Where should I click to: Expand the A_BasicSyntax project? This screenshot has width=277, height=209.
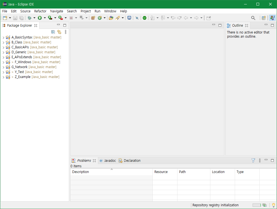point(3,38)
